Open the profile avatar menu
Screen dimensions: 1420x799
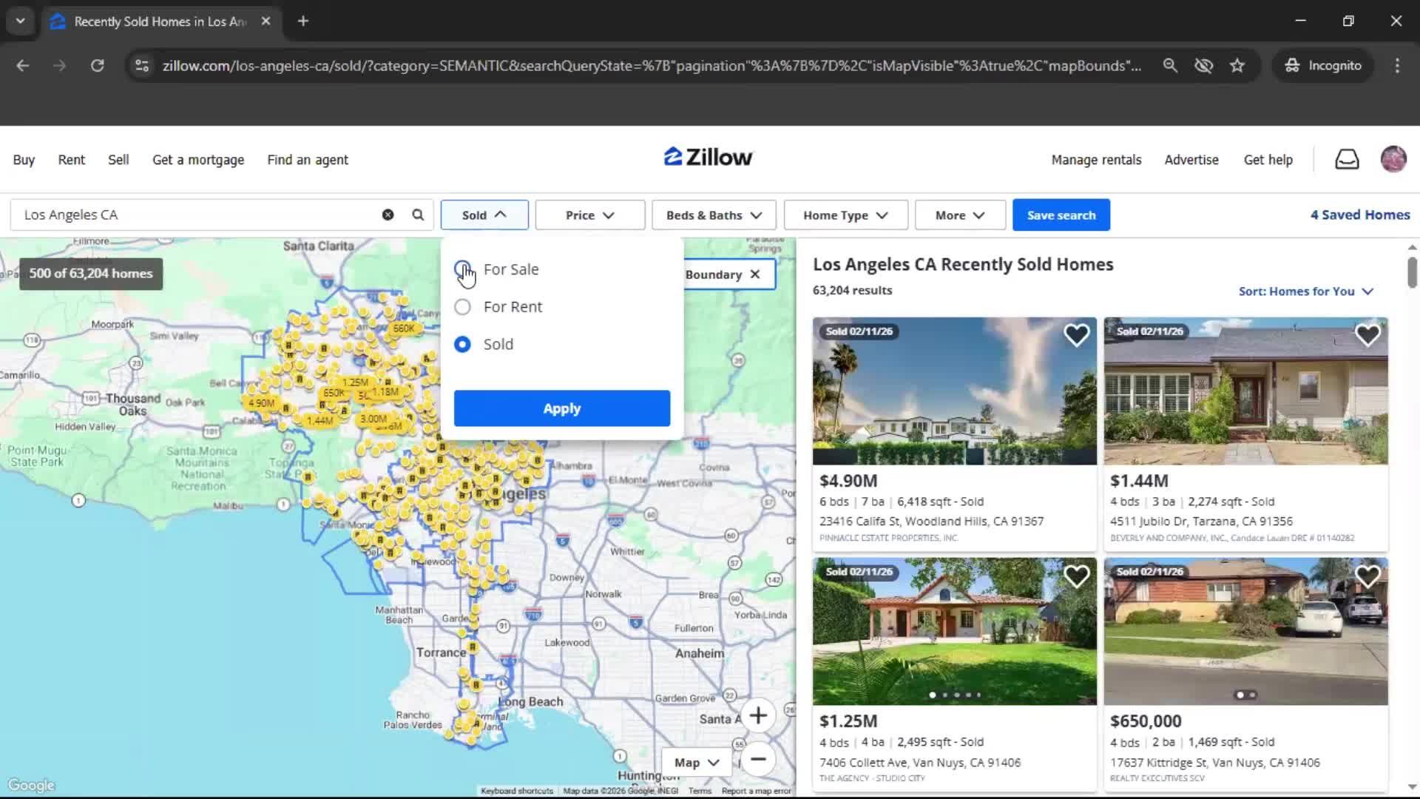pyautogui.click(x=1393, y=159)
